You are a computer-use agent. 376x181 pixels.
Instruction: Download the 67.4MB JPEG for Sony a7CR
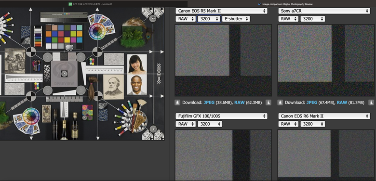click(312, 103)
